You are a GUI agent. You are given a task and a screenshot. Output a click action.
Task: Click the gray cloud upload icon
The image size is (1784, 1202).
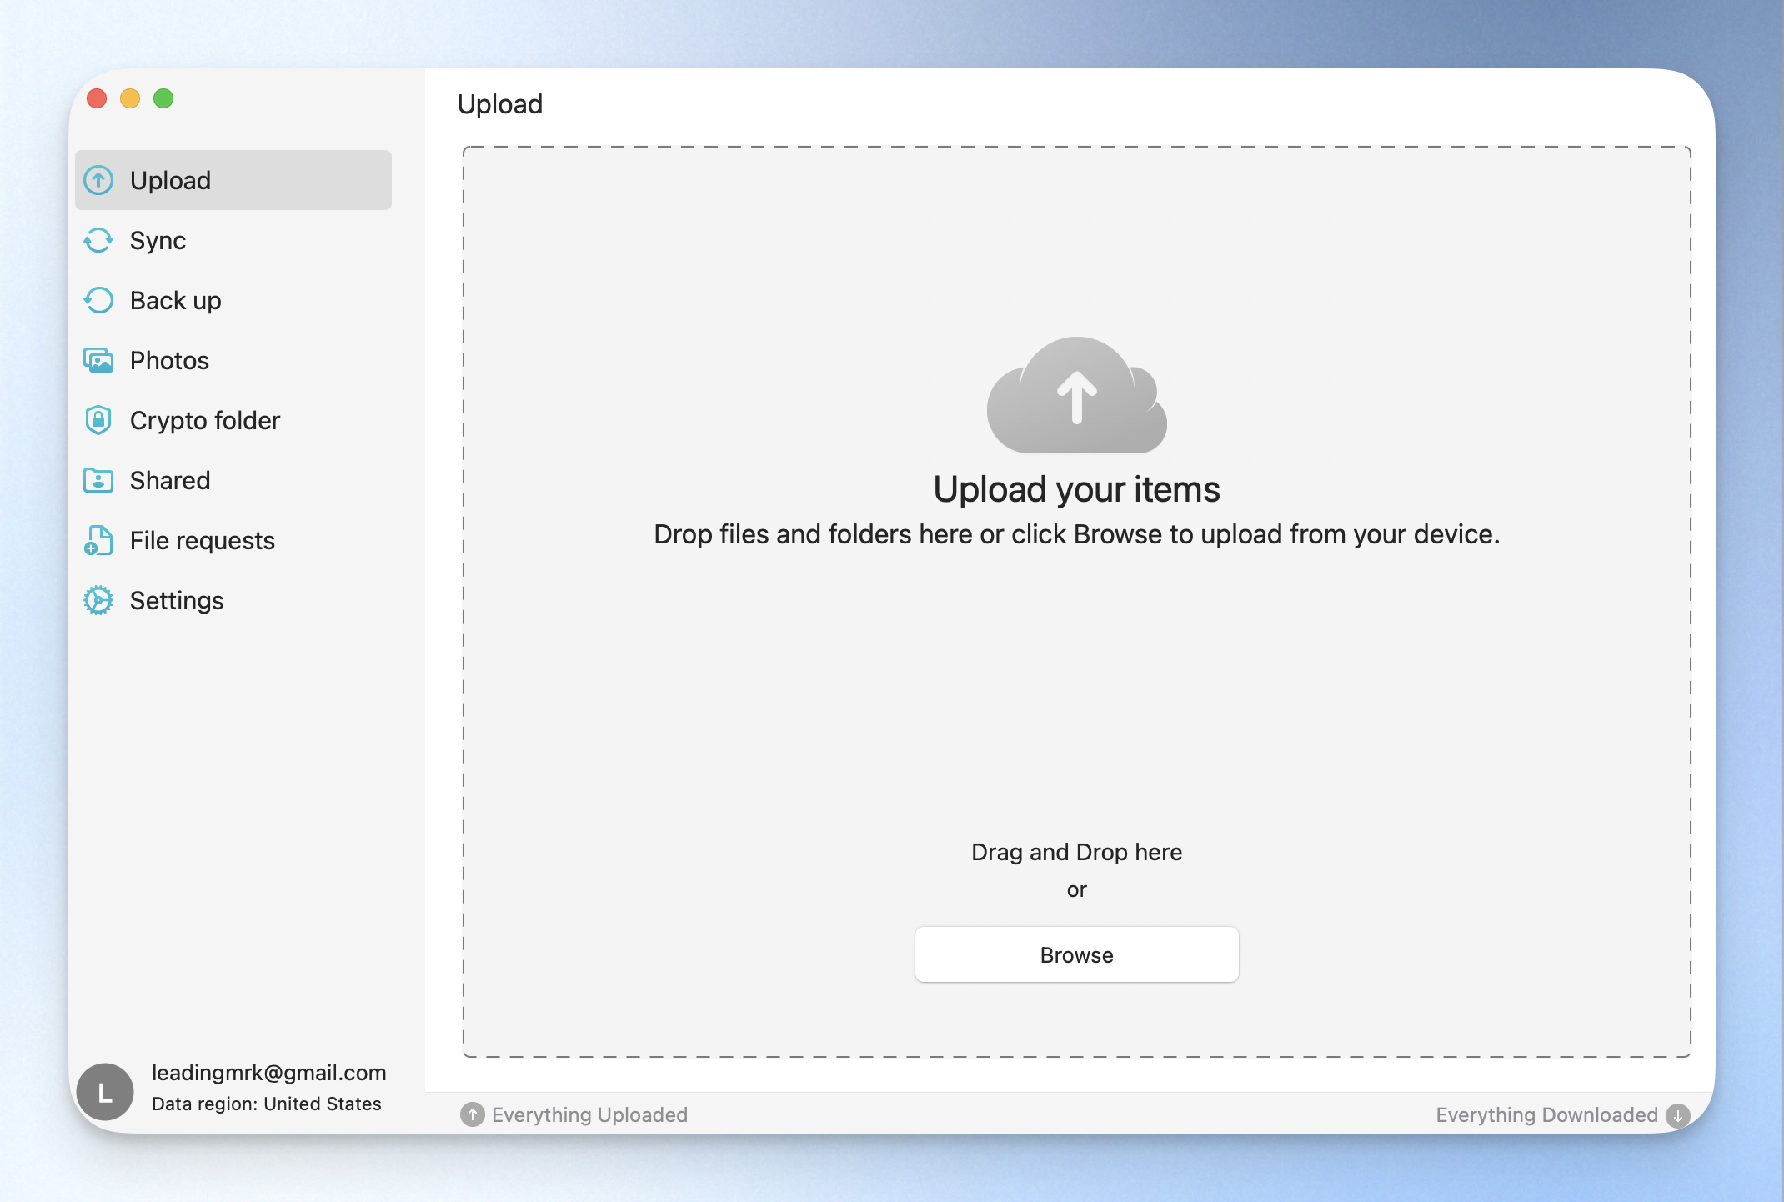(1076, 395)
